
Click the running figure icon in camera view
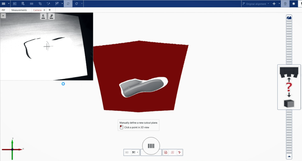(51, 16)
